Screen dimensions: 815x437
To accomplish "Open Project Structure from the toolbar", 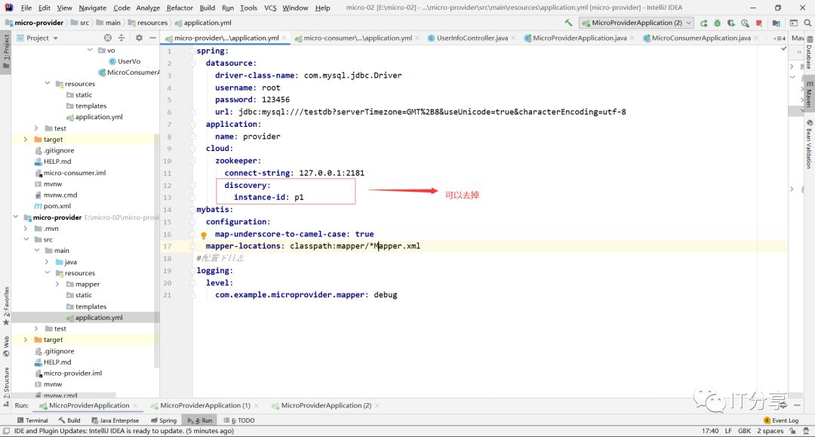I will coord(776,23).
